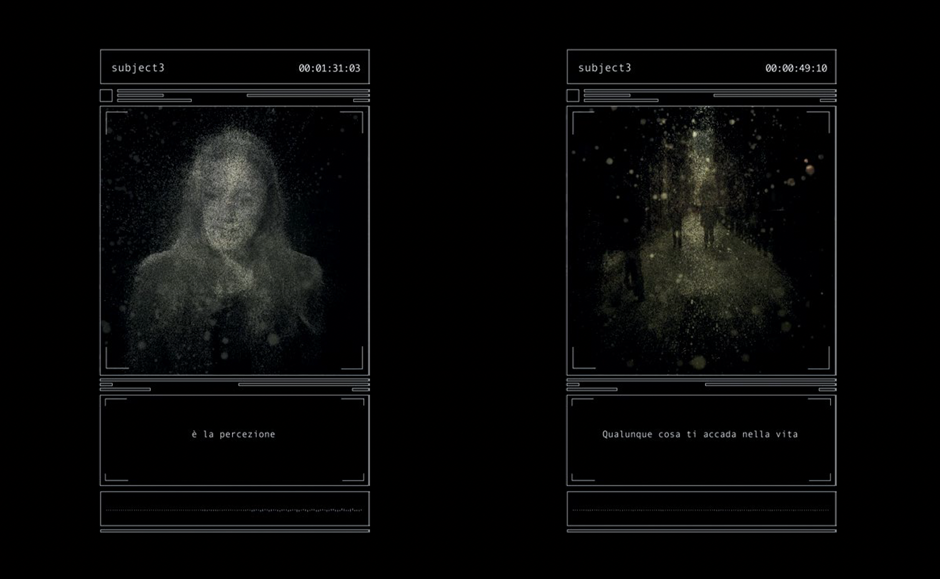Click the subtitle text "è la percezione"
940x579 pixels.
coord(233,434)
